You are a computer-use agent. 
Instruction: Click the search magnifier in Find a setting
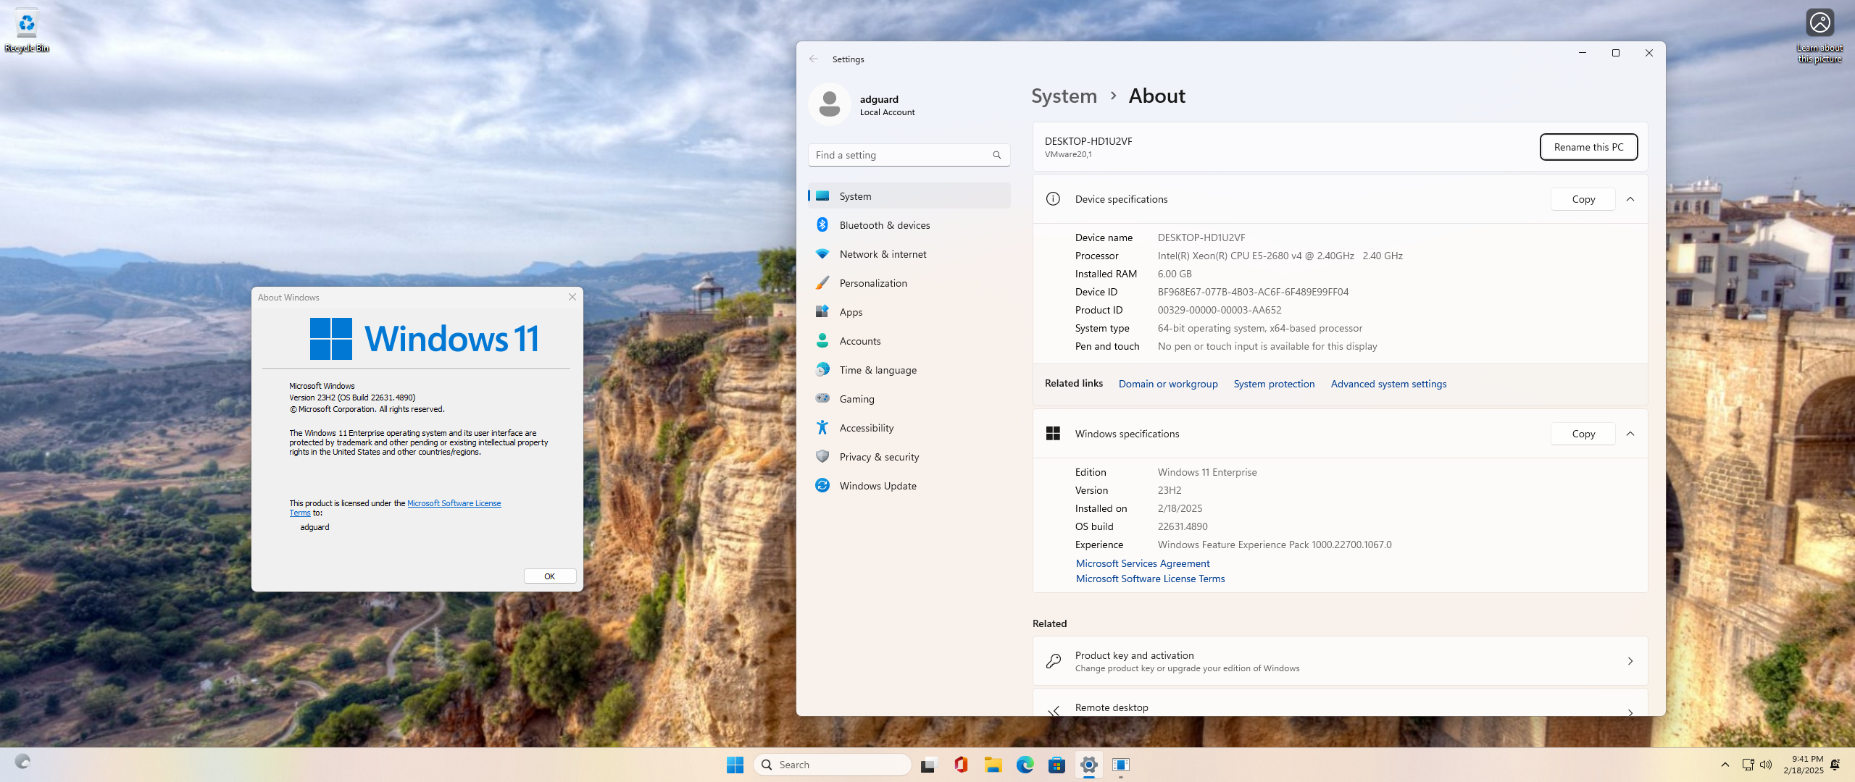997,155
